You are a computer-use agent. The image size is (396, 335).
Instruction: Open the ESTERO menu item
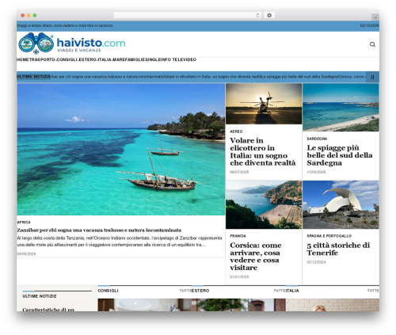[x=88, y=59]
